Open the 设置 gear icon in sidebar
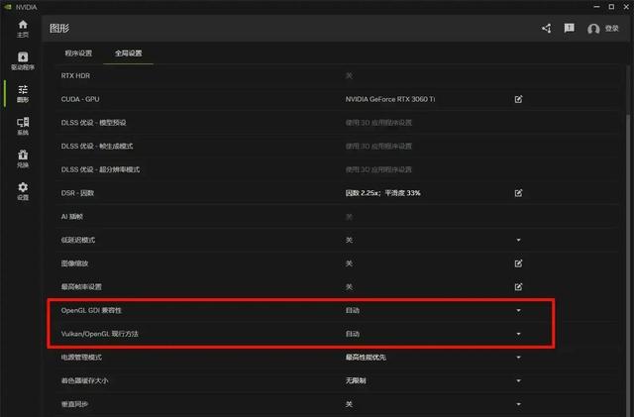 pos(23,191)
